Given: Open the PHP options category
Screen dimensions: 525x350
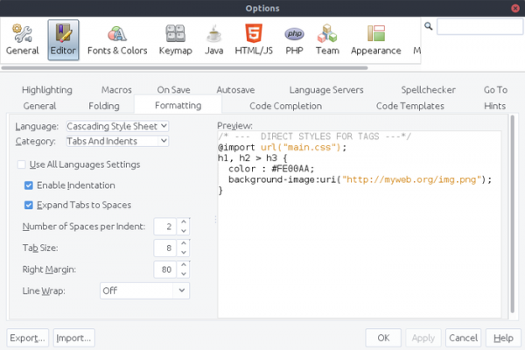Looking at the screenshot, I should coord(294,40).
